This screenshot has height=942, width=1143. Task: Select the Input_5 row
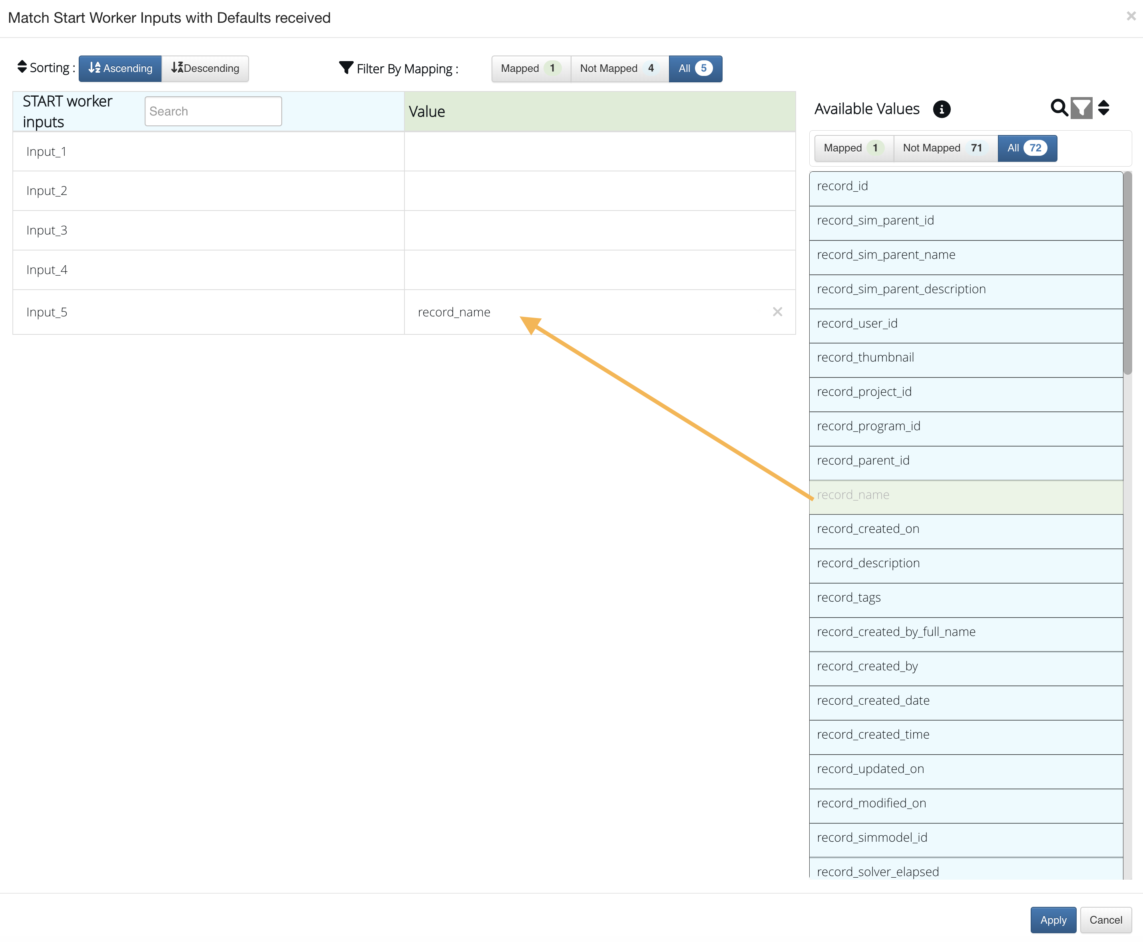[404, 312]
